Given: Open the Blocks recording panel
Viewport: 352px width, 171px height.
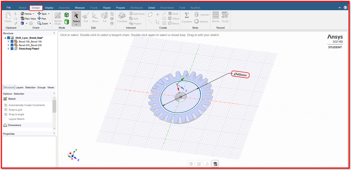Looking at the screenshot, I should [x=216, y=18].
